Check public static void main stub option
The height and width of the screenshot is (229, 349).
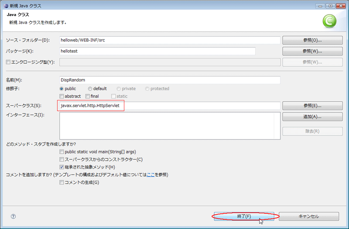pyautogui.click(x=62, y=152)
